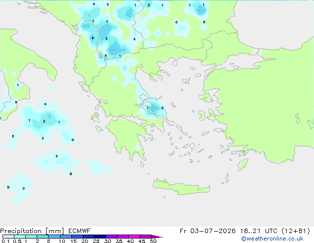Click the 'Precipitation [mm]' legend title
Screen dimensions: 314x243
click(32, 231)
